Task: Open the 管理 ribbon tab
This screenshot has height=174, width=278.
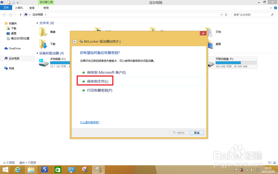Action: point(46,8)
